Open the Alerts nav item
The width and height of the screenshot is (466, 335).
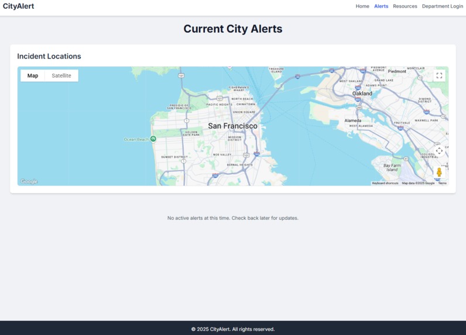pos(381,6)
